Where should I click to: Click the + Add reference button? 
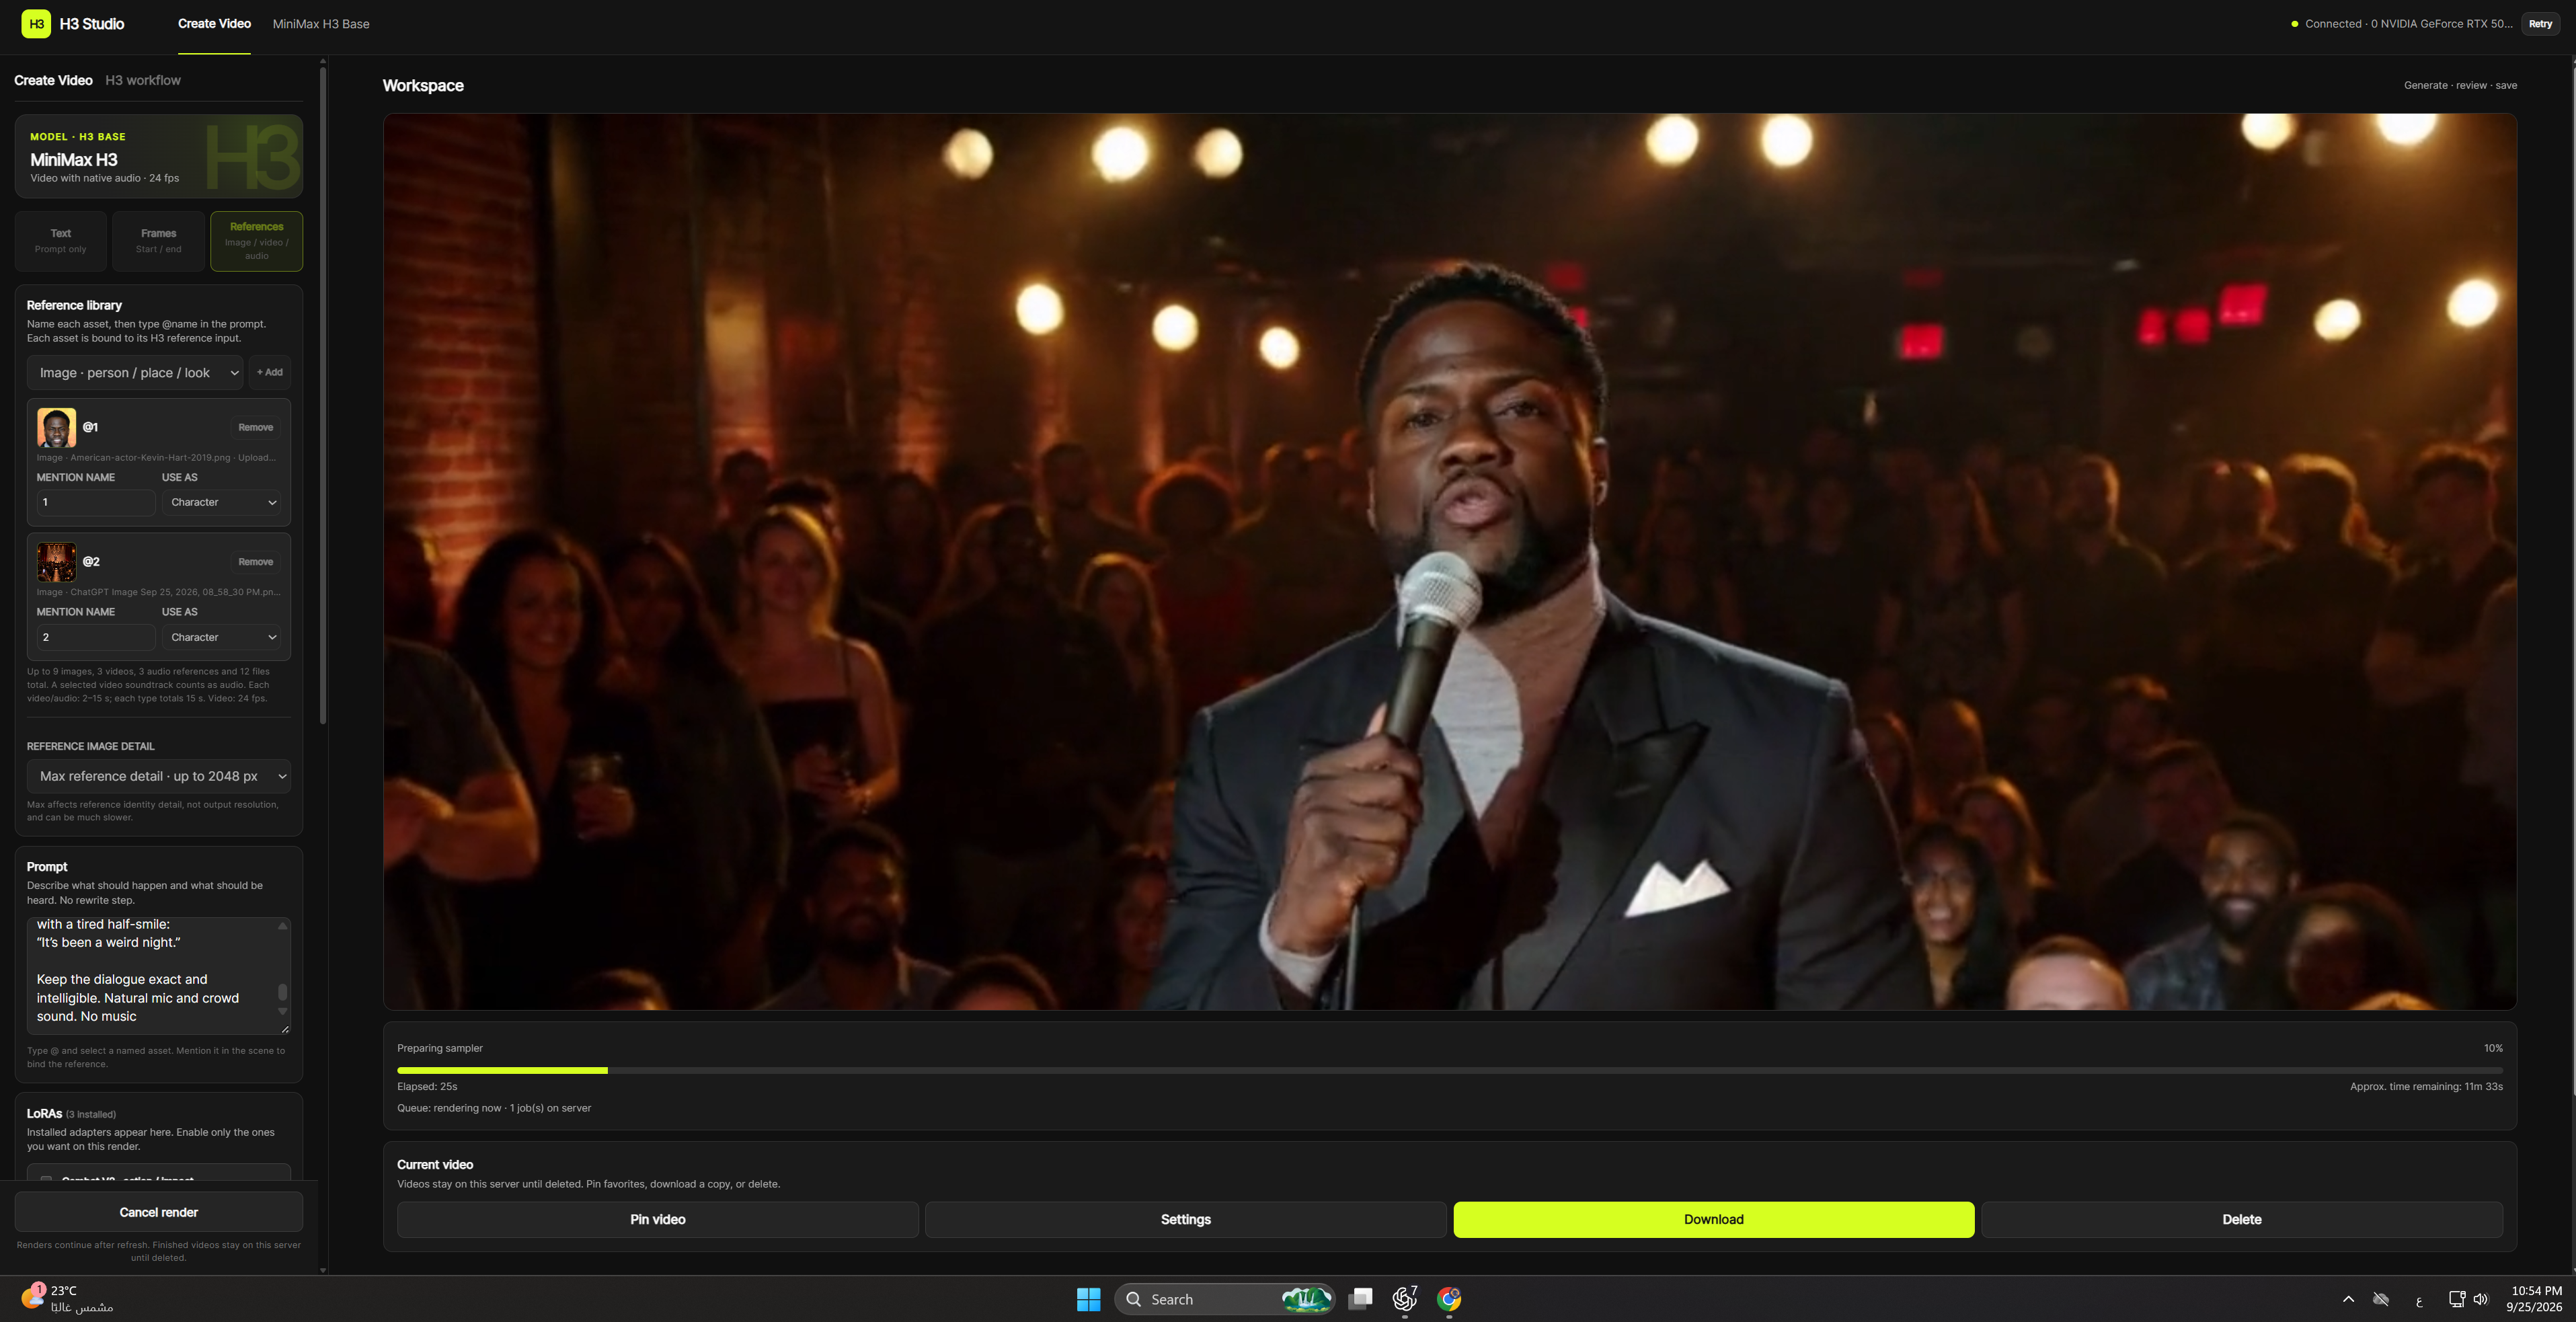point(270,373)
